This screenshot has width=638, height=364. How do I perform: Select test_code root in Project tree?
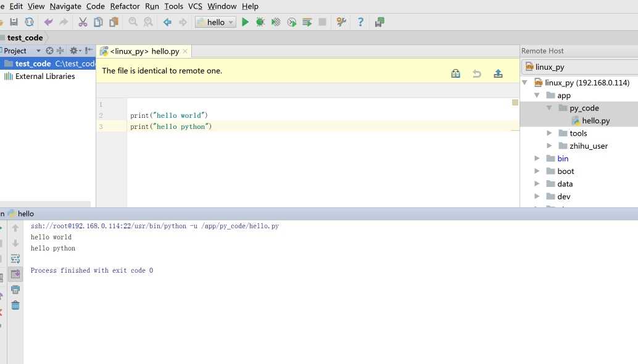tap(48, 64)
